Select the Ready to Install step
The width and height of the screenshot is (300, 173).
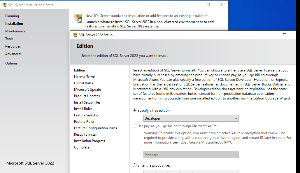point(86,134)
